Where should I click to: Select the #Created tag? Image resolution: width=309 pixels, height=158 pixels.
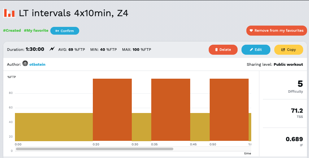click(x=12, y=30)
